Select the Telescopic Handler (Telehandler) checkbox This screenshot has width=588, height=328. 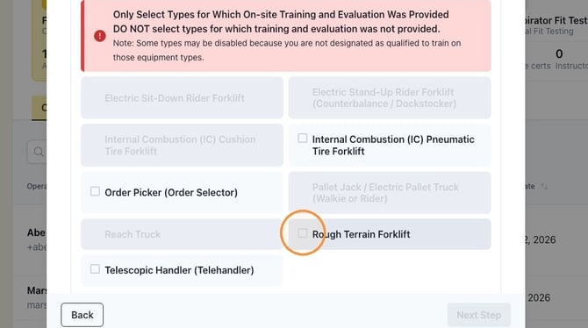(95, 269)
